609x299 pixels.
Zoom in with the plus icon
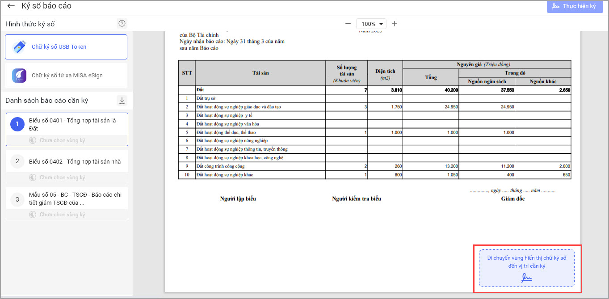[x=395, y=24]
